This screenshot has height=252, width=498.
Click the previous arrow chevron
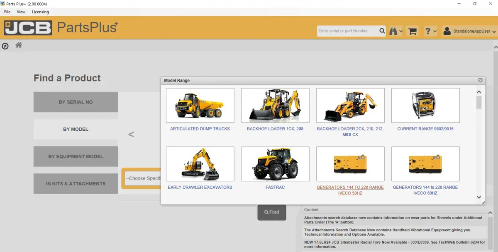tap(131, 134)
